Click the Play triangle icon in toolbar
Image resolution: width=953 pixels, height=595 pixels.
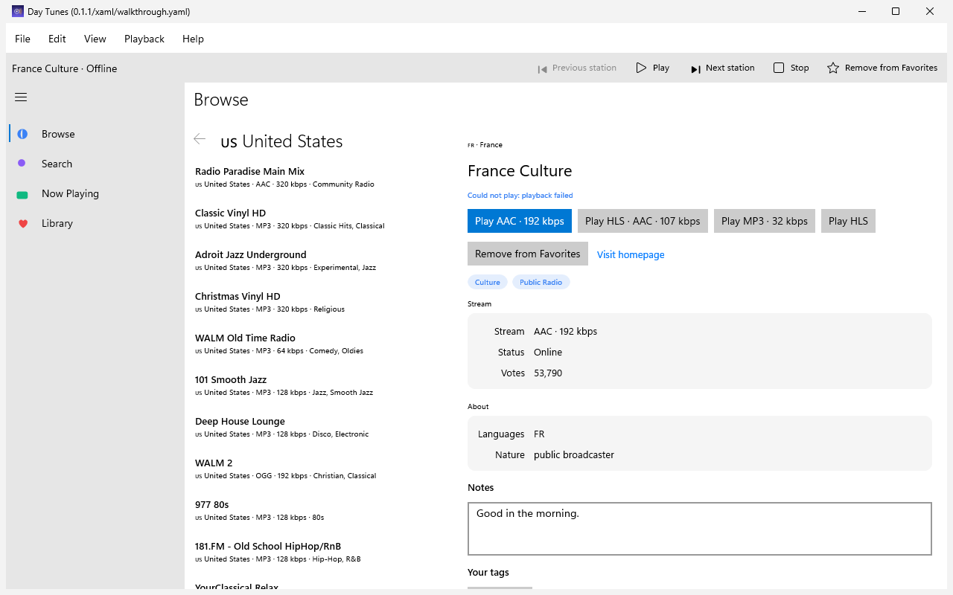[x=641, y=68]
